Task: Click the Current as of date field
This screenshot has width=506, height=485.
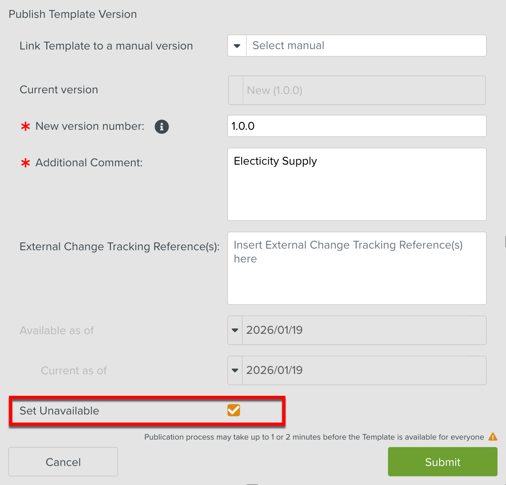Action: click(x=363, y=370)
